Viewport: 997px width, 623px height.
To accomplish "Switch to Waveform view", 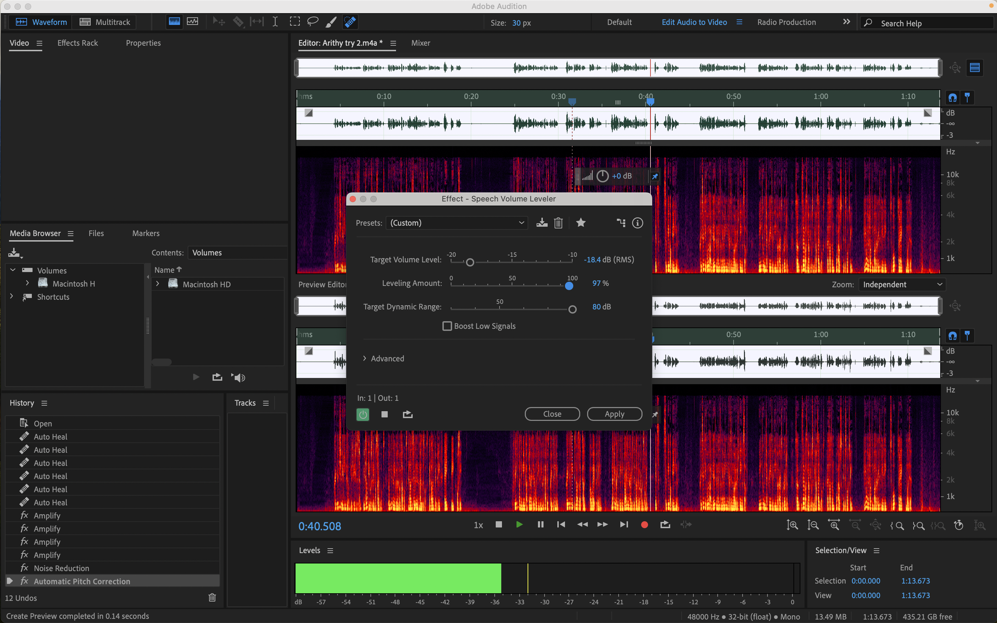I will click(41, 22).
